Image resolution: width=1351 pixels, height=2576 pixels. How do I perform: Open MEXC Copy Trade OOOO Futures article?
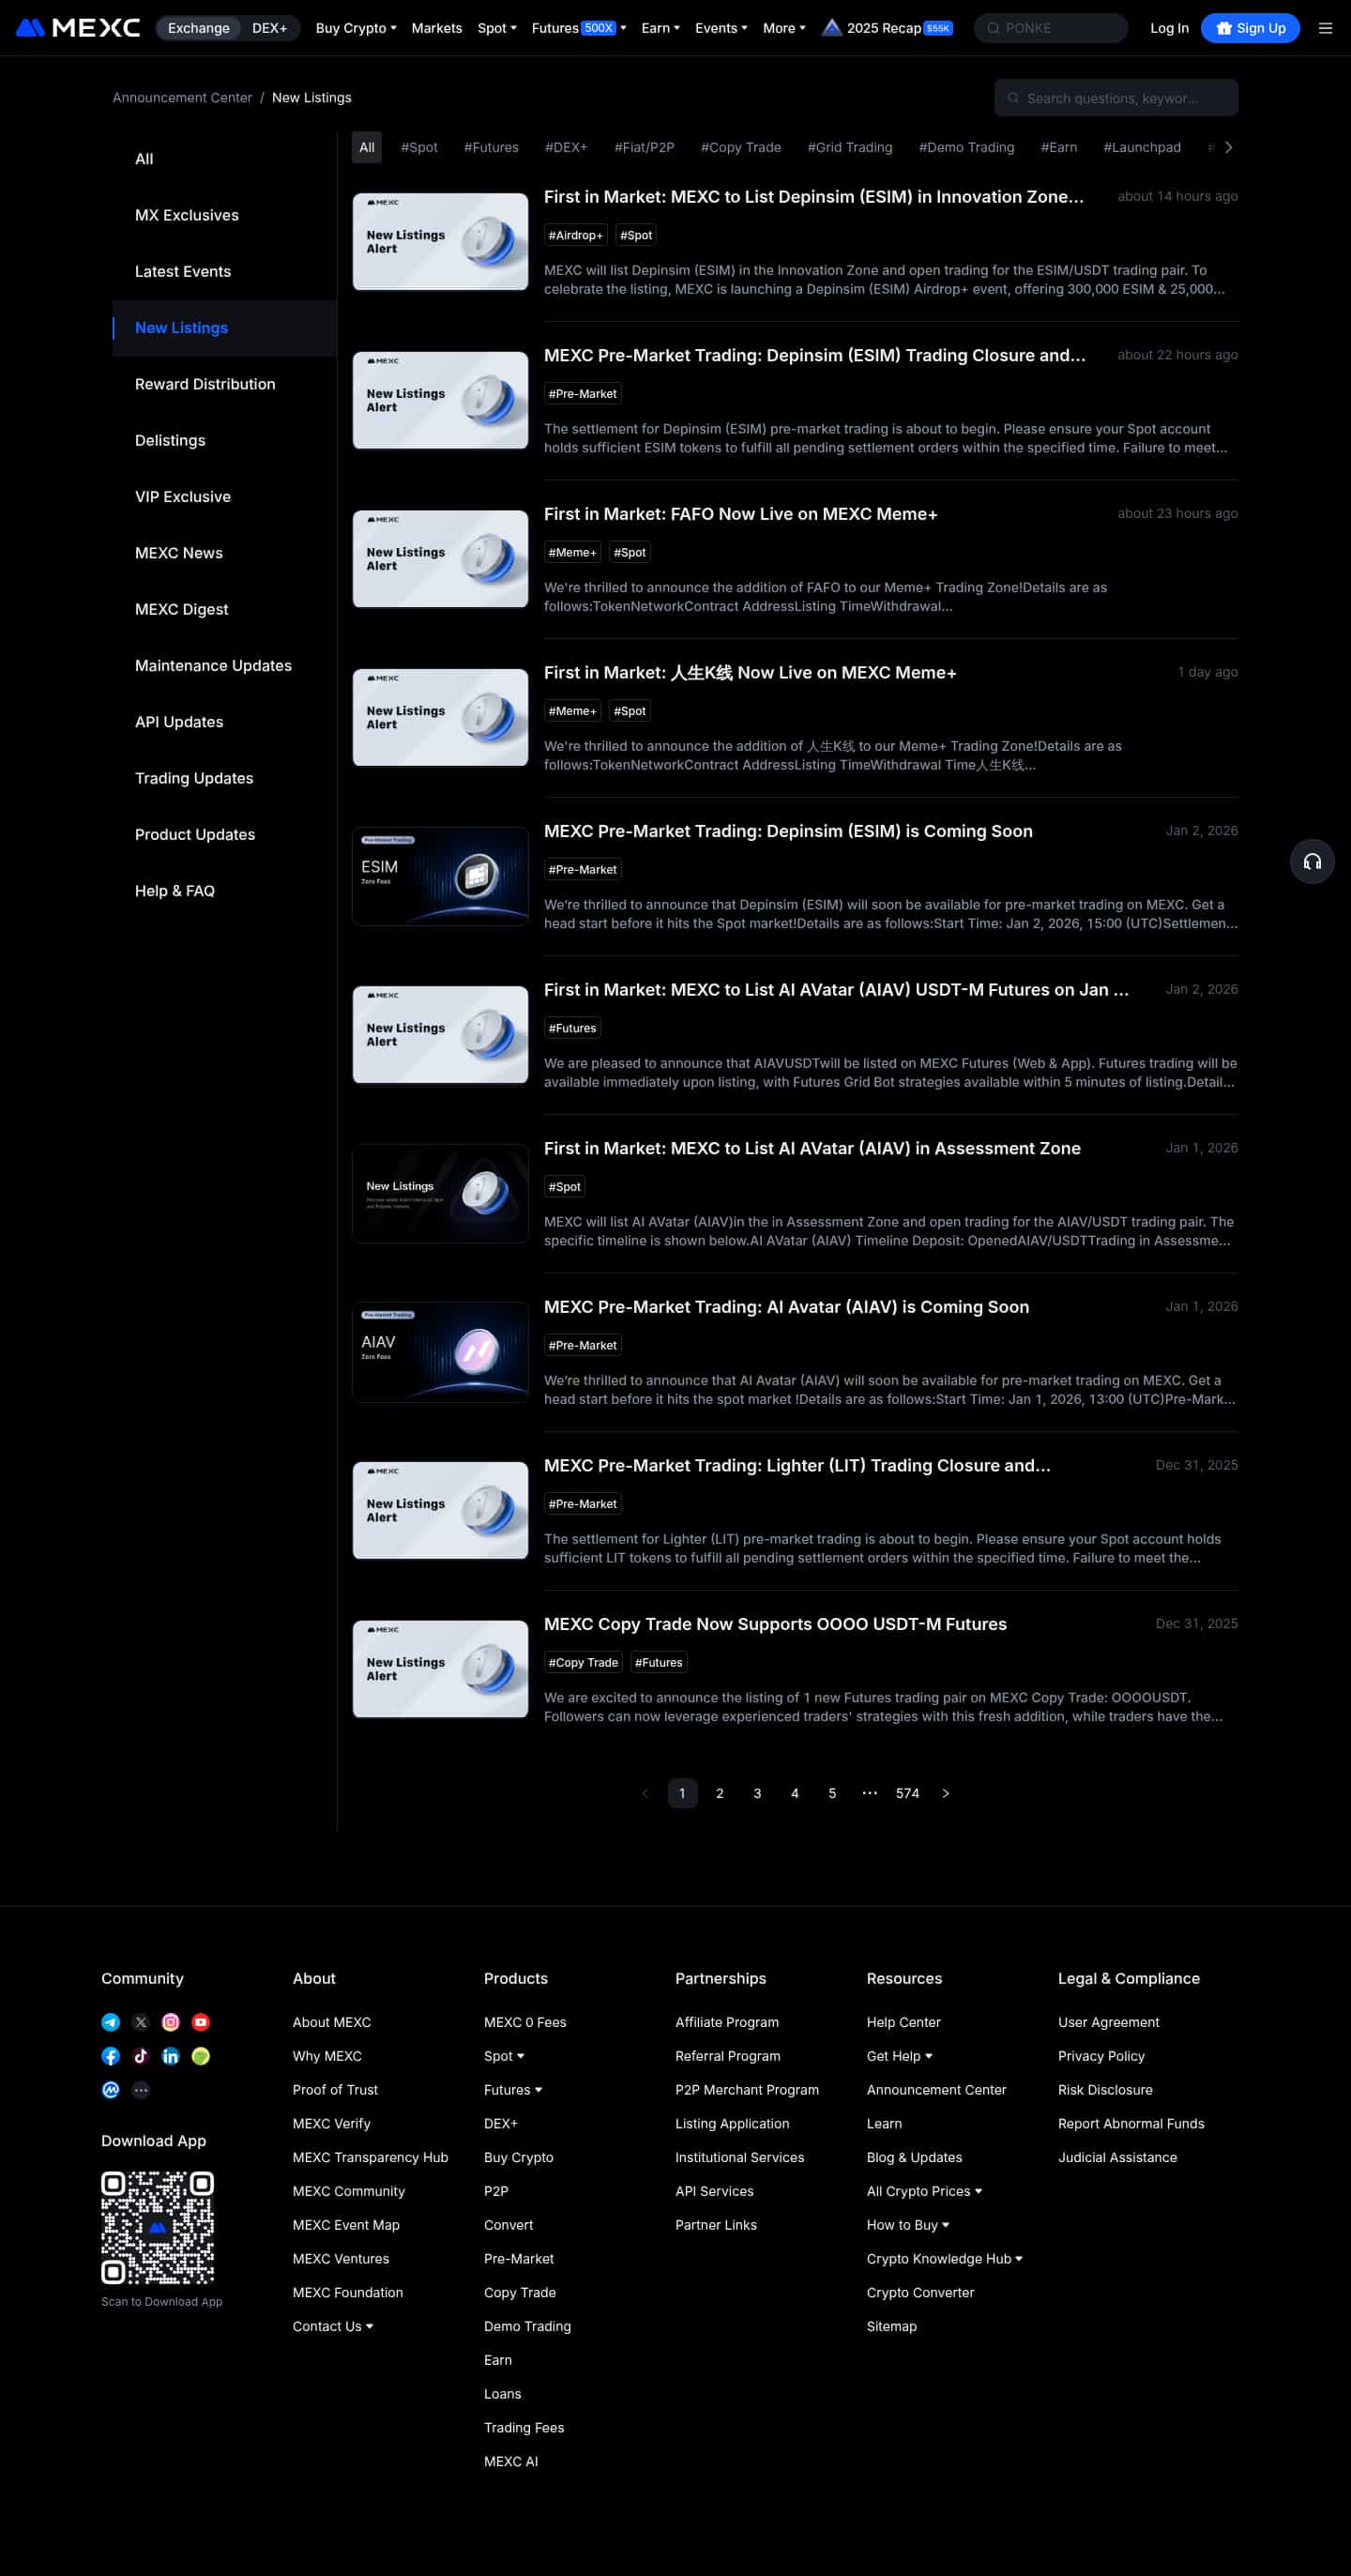[775, 1624]
